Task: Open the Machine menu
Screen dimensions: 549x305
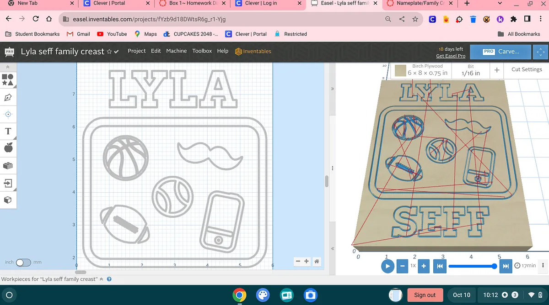Action: [x=176, y=51]
